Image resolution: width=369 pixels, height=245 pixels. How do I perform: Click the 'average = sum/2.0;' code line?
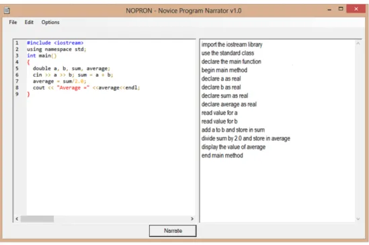(x=60, y=81)
